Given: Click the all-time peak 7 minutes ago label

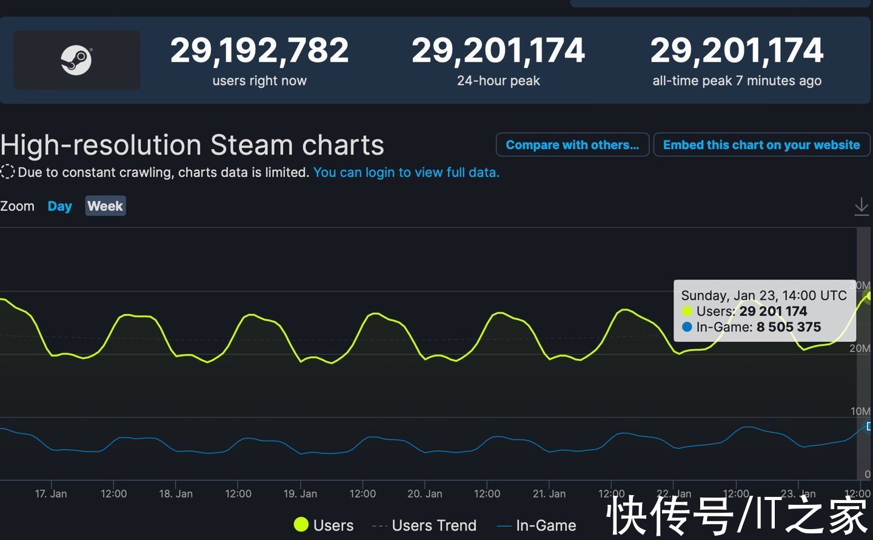Looking at the screenshot, I should (x=737, y=81).
